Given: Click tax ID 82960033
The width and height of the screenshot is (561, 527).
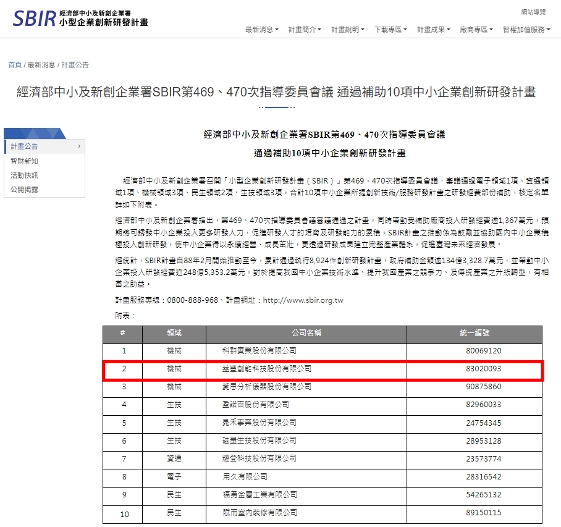Looking at the screenshot, I should 484,405.
